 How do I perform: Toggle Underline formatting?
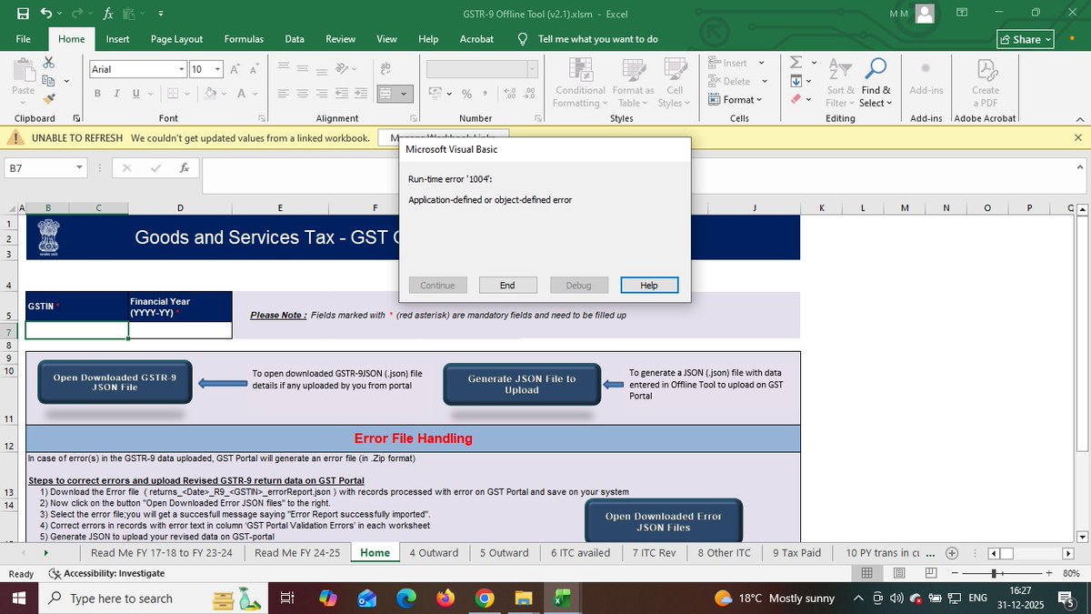tap(136, 94)
